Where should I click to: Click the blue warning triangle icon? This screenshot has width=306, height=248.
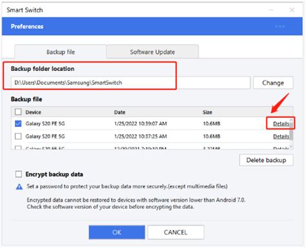(19, 187)
